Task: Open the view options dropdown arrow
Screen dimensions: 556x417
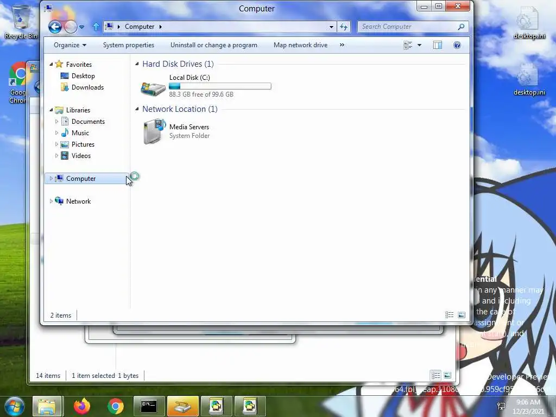Action: (420, 45)
